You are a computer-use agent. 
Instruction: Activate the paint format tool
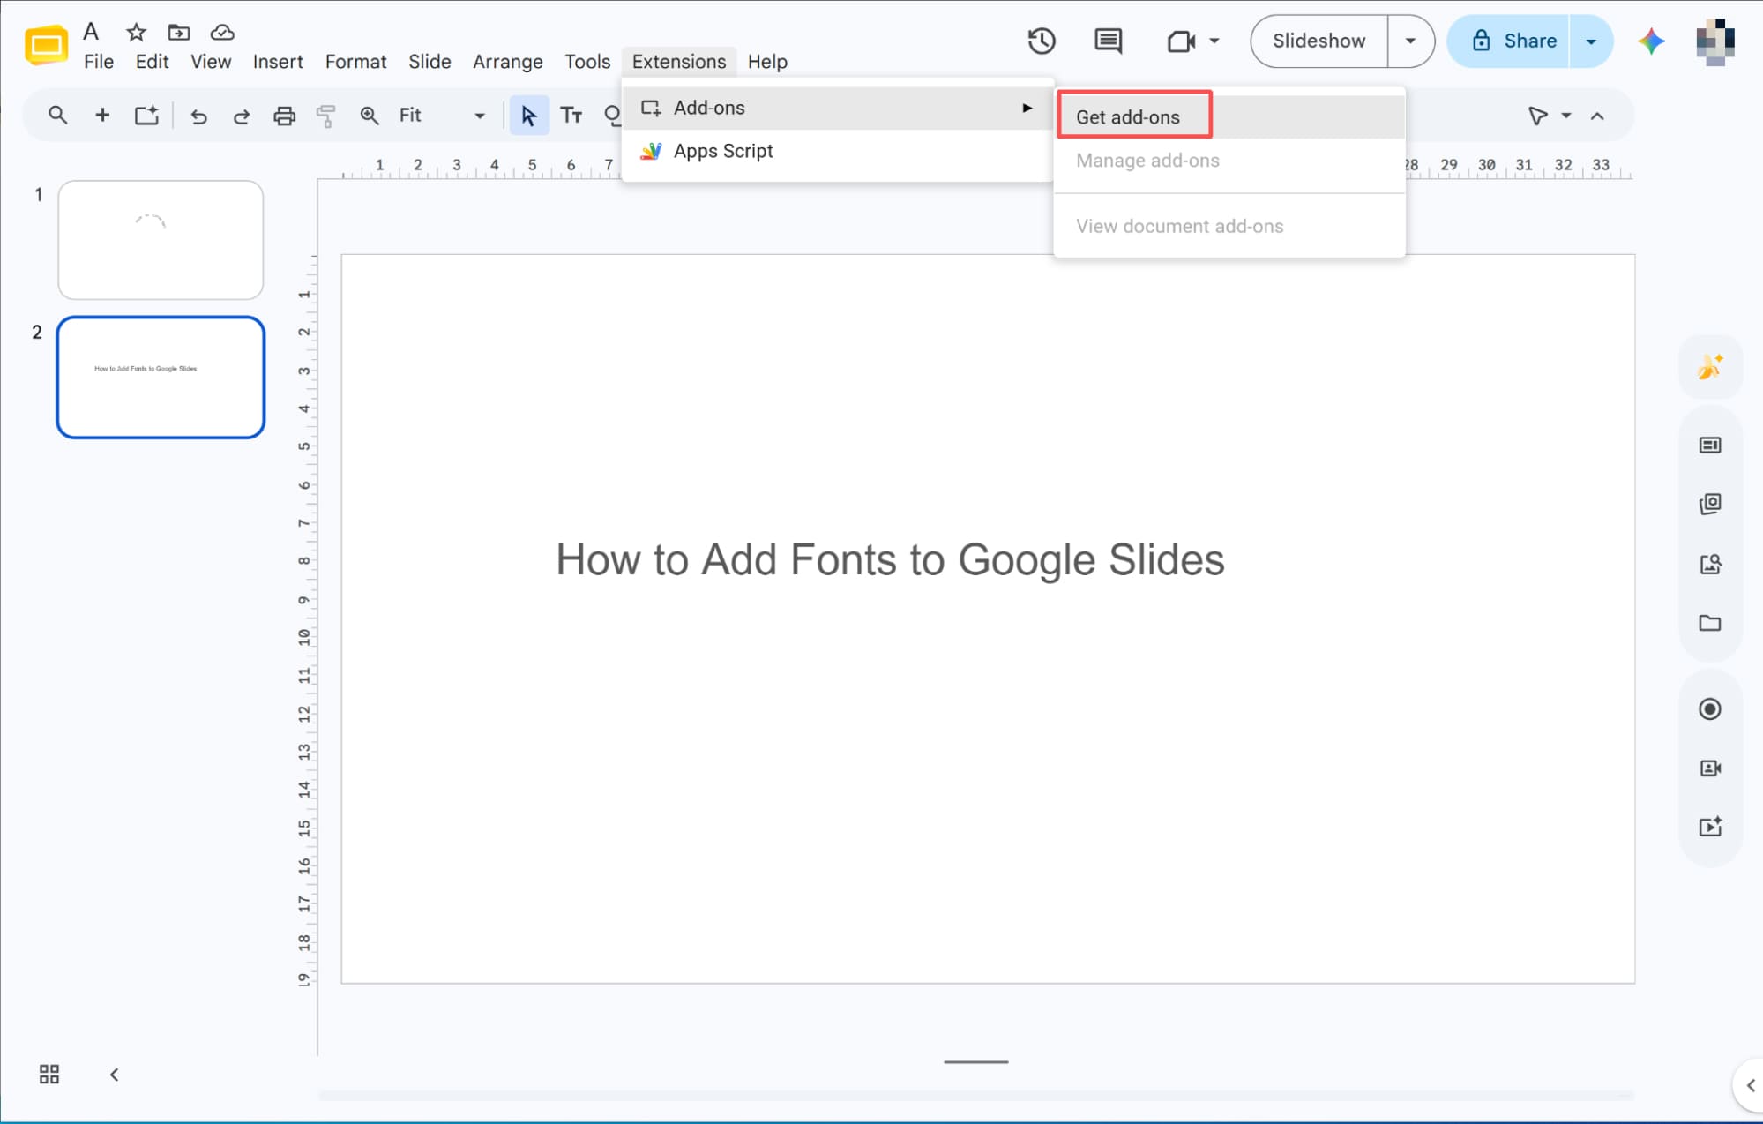326,116
